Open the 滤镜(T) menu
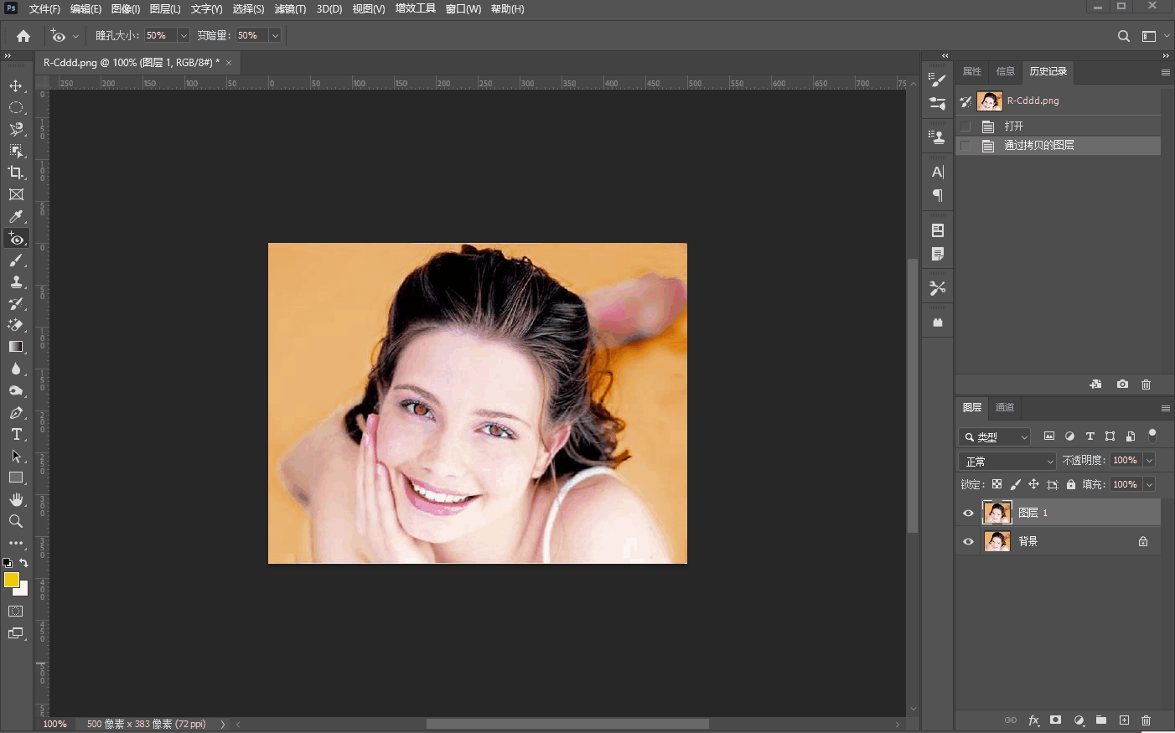 click(x=290, y=9)
